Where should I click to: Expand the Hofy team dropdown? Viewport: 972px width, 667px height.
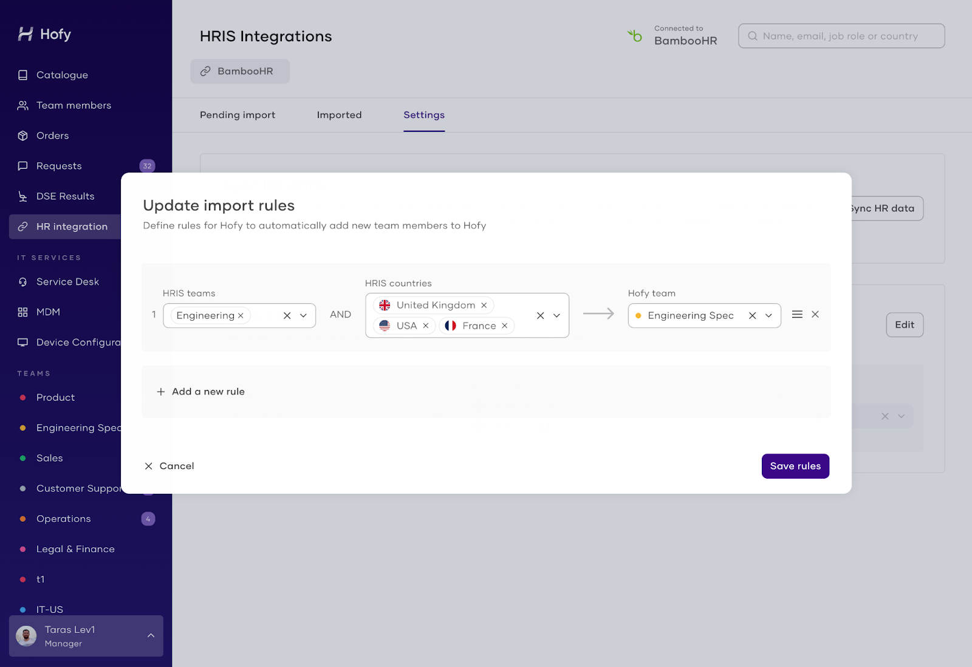[768, 315]
